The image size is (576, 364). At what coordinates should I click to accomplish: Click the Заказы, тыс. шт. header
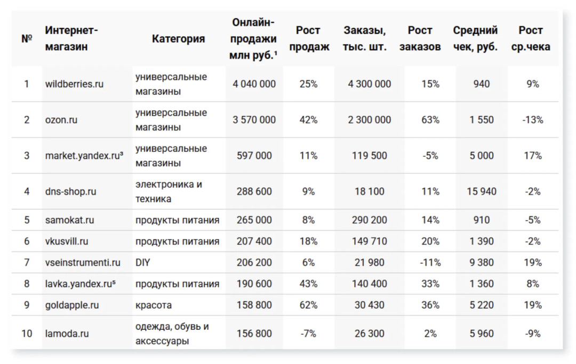[364, 38]
